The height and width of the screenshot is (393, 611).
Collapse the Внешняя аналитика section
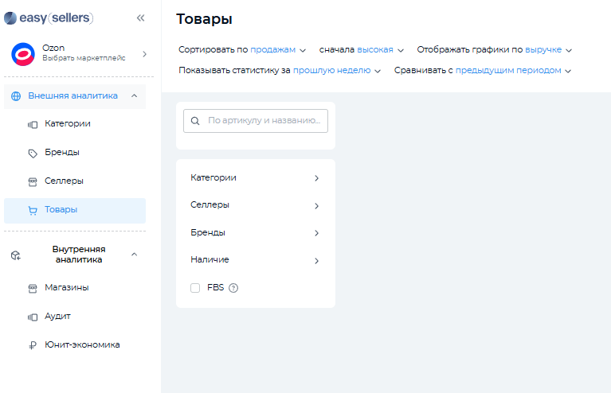point(135,95)
